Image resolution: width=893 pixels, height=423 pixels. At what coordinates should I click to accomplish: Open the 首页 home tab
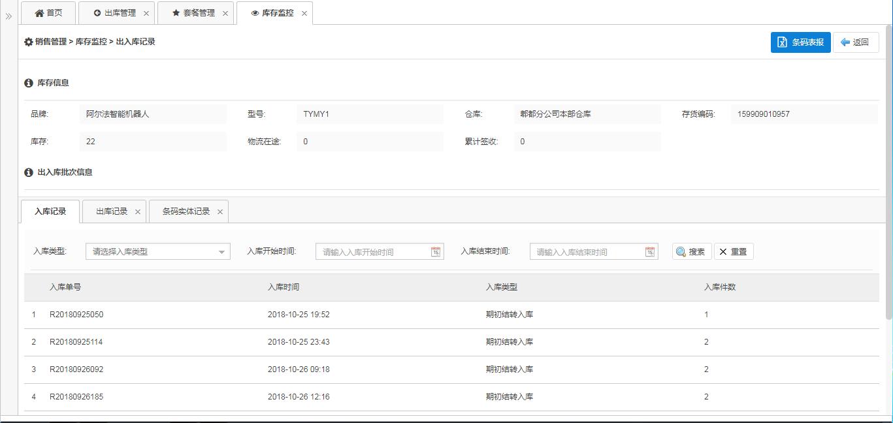click(x=48, y=13)
